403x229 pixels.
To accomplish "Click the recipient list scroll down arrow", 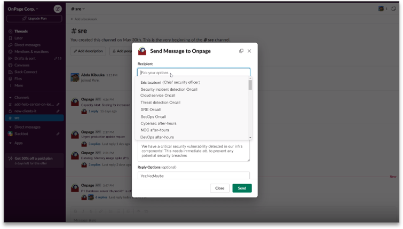I will click(x=250, y=138).
